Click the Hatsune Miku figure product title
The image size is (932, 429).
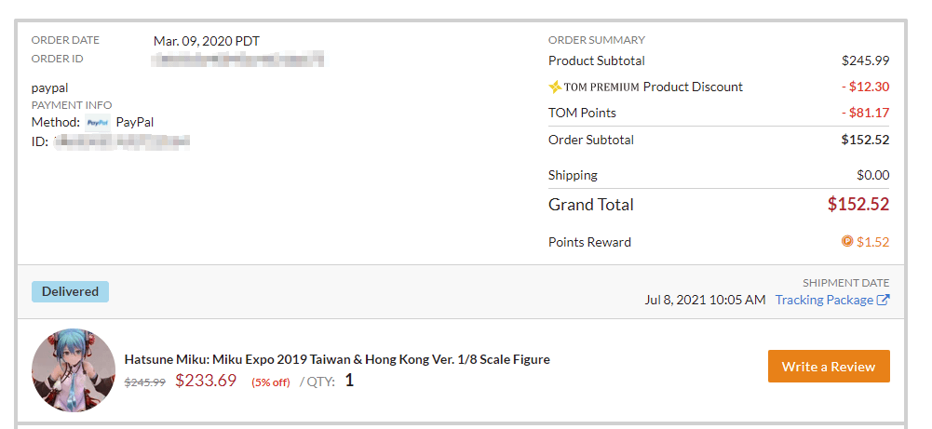tap(337, 359)
